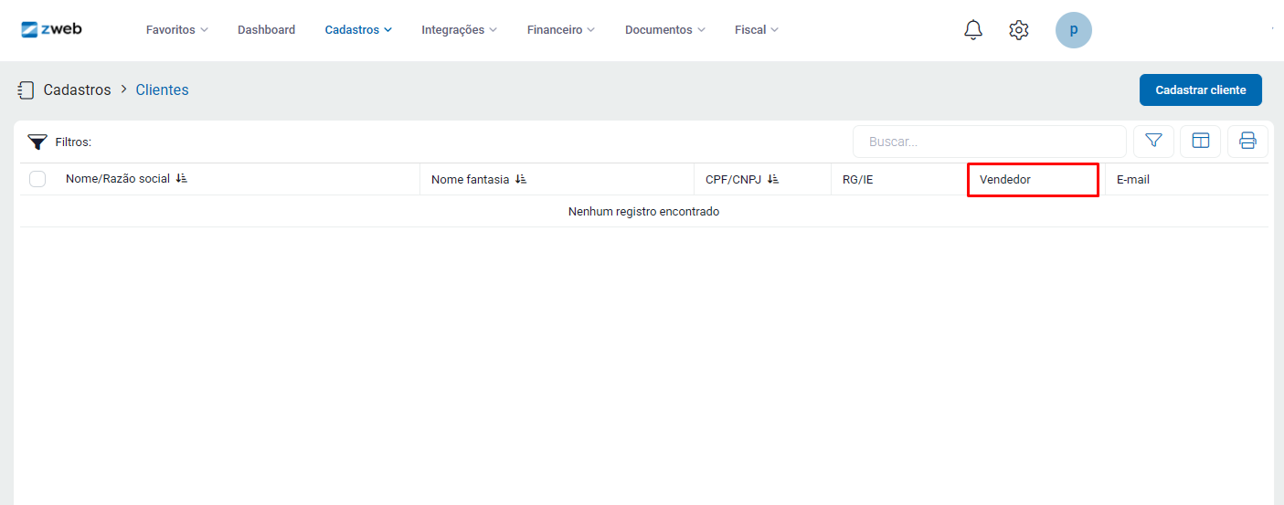
Task: Expand the Cadastros dropdown menu
Action: 358,30
